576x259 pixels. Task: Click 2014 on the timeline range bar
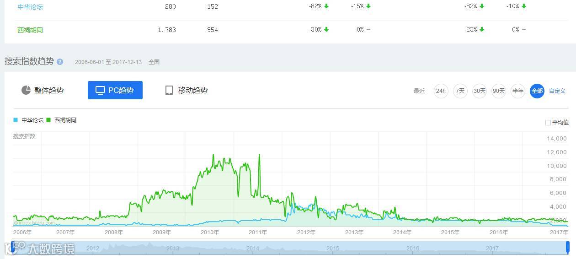click(253, 248)
